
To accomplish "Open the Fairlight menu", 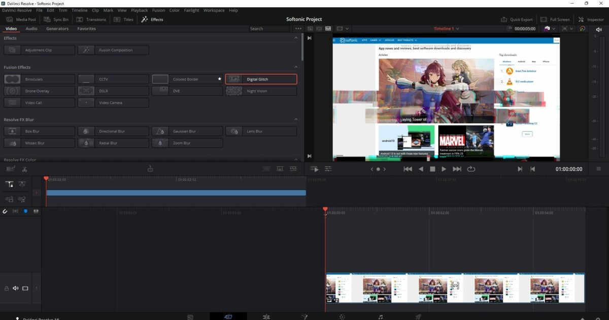I will tap(191, 10).
